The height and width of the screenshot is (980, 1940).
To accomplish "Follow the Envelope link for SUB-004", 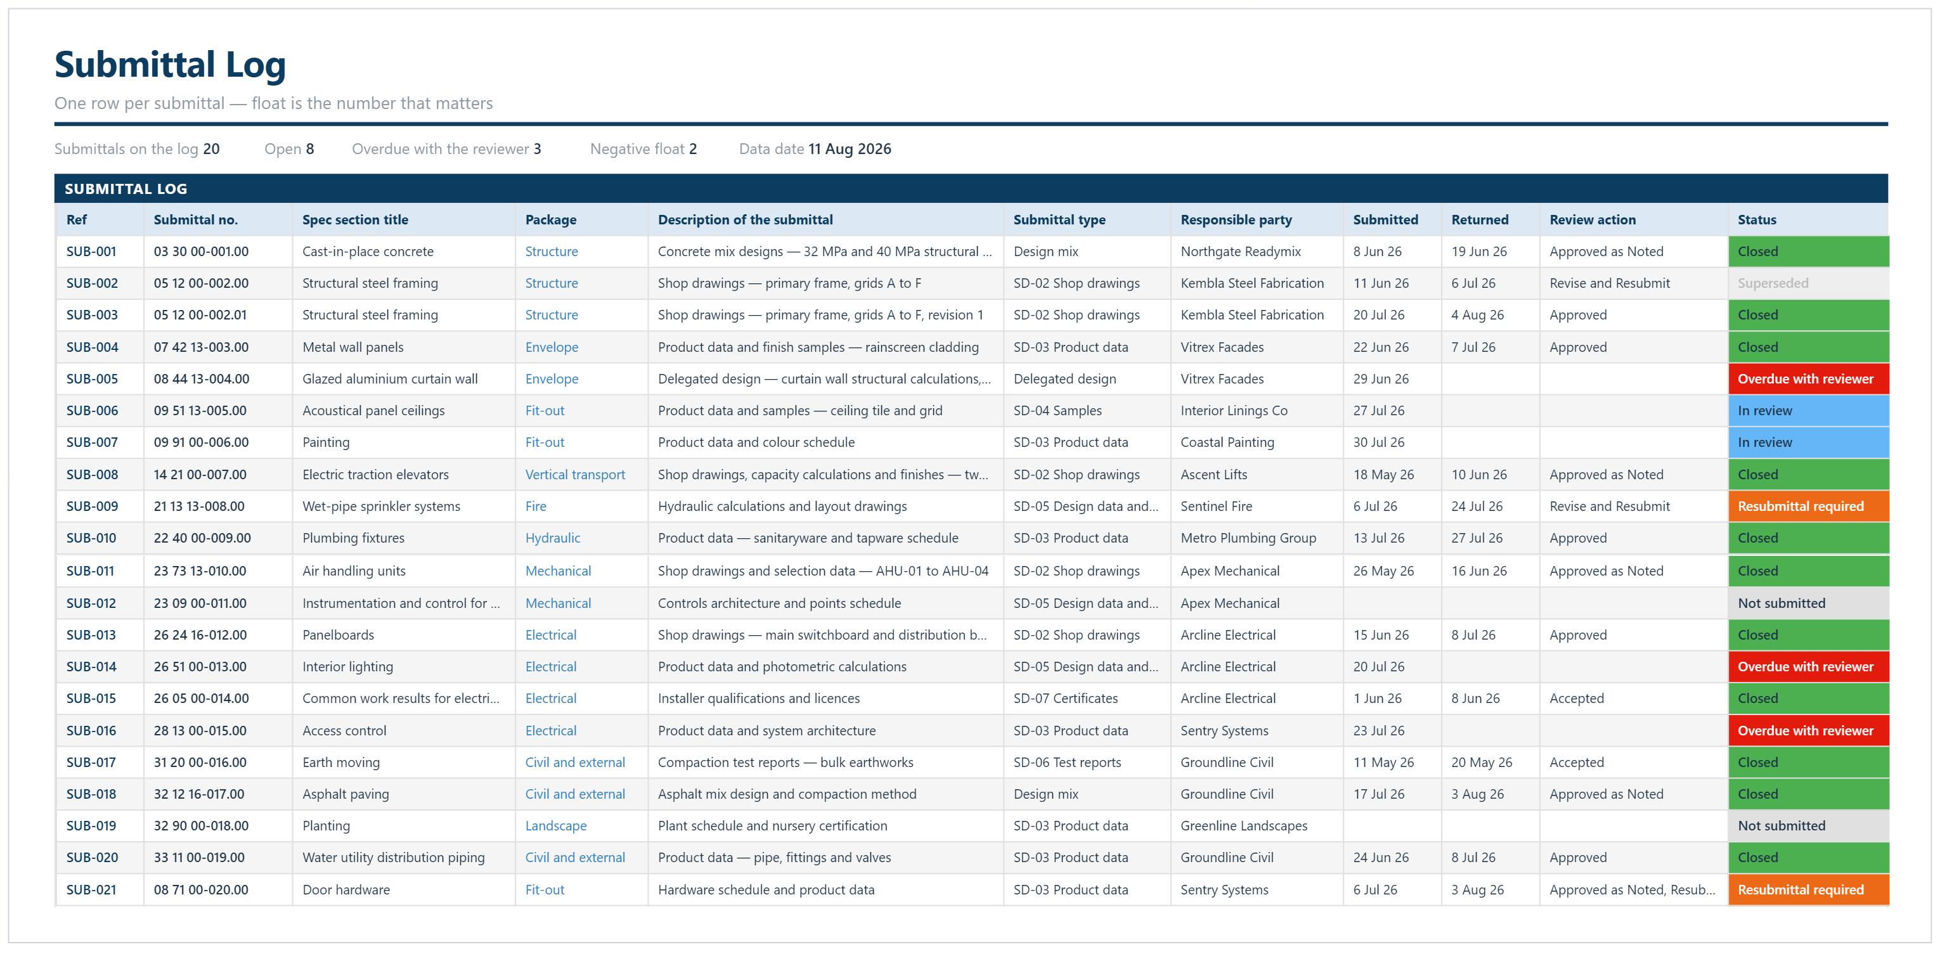I will click(552, 347).
